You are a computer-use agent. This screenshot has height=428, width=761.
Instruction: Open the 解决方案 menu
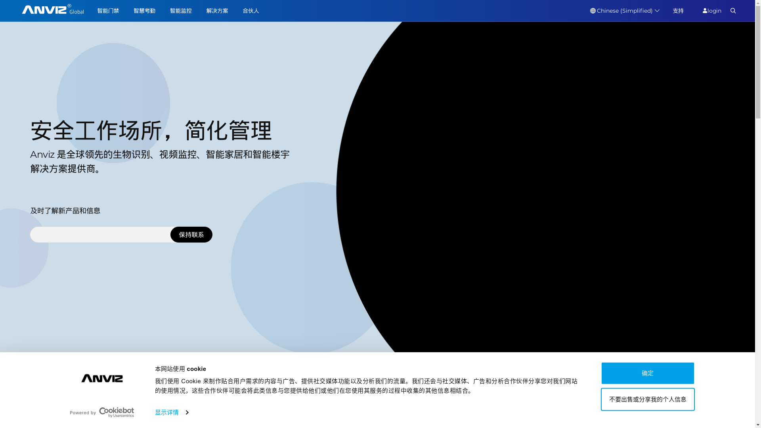click(x=217, y=11)
